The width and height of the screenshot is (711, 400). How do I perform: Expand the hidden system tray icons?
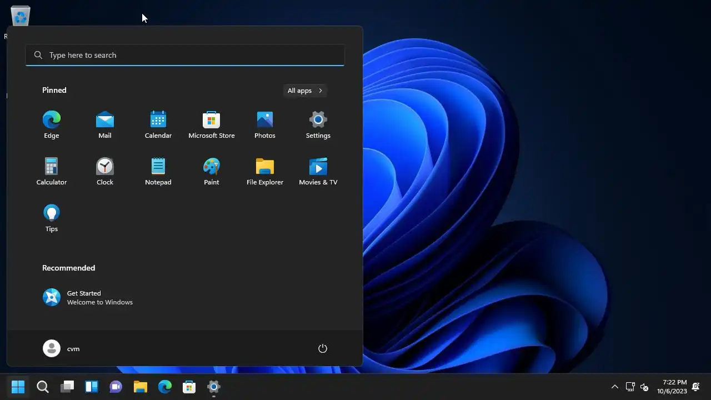615,387
